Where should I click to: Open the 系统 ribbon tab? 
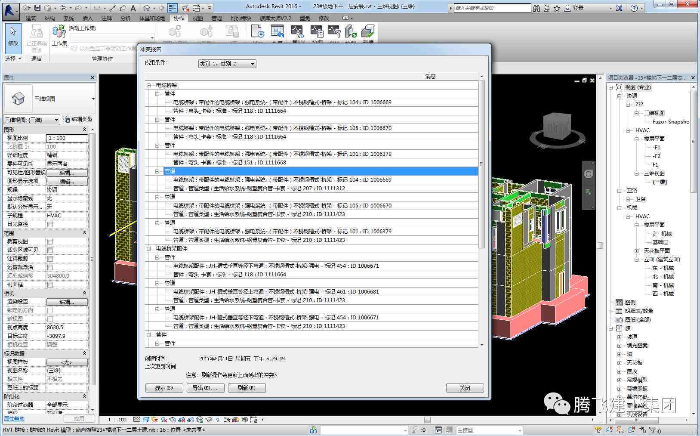click(x=69, y=18)
